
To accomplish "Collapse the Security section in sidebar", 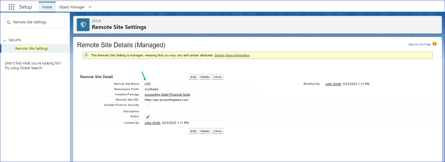I will (x=4, y=40).
